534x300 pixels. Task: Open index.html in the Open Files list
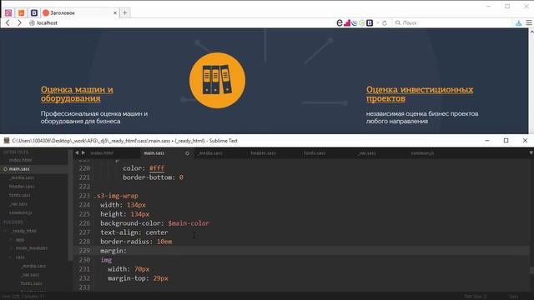pos(20,160)
